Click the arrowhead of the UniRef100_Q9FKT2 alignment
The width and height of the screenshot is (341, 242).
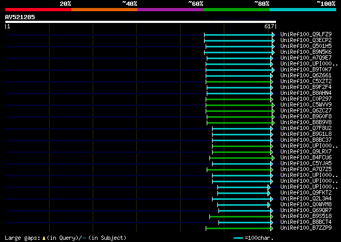coord(269,193)
